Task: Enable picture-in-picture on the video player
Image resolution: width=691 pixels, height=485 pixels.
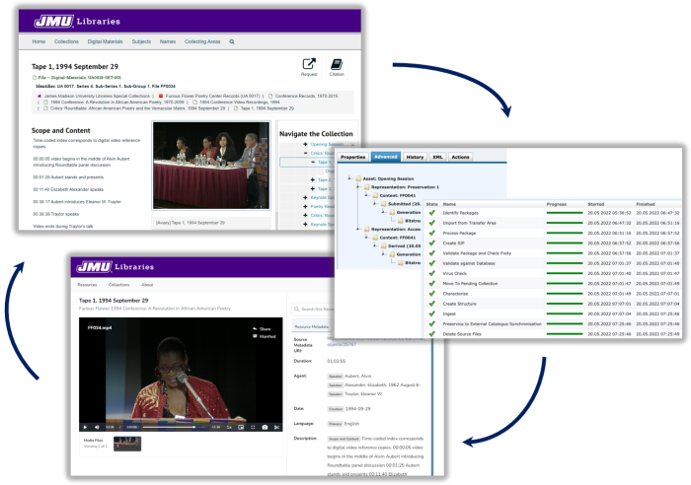Action: click(241, 427)
